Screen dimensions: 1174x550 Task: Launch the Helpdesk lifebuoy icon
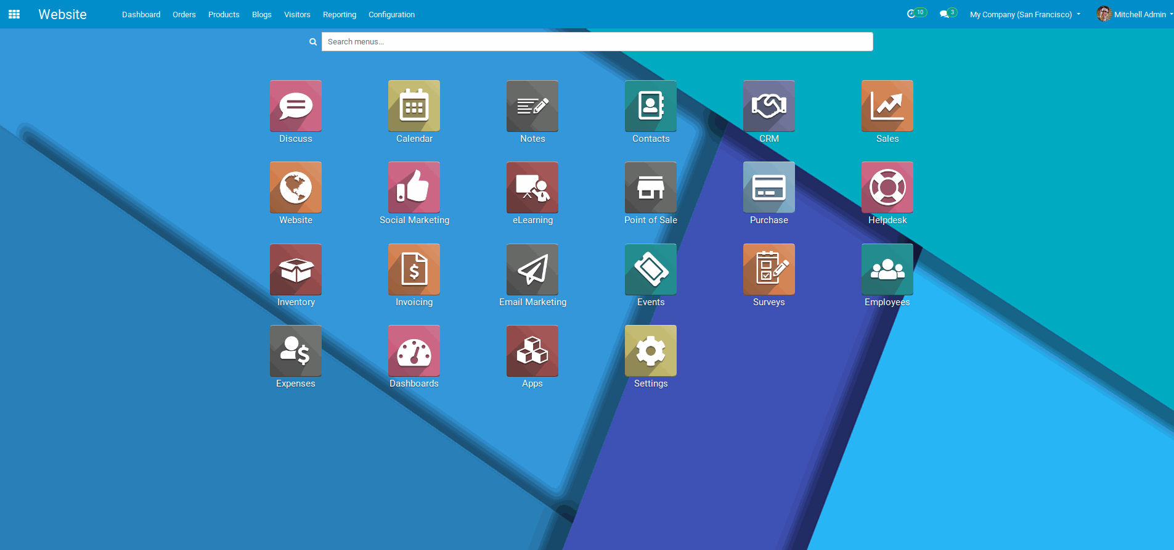pyautogui.click(x=887, y=187)
